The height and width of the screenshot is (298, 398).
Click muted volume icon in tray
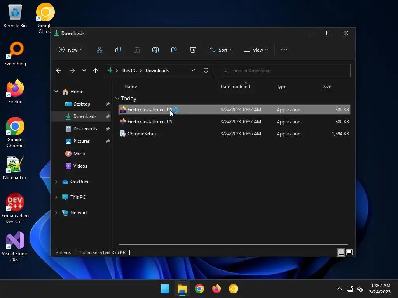[360, 289]
